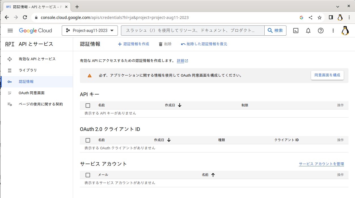This screenshot has width=355, height=198.
Task: Click the trash icon for 削除
Action: 161,44
